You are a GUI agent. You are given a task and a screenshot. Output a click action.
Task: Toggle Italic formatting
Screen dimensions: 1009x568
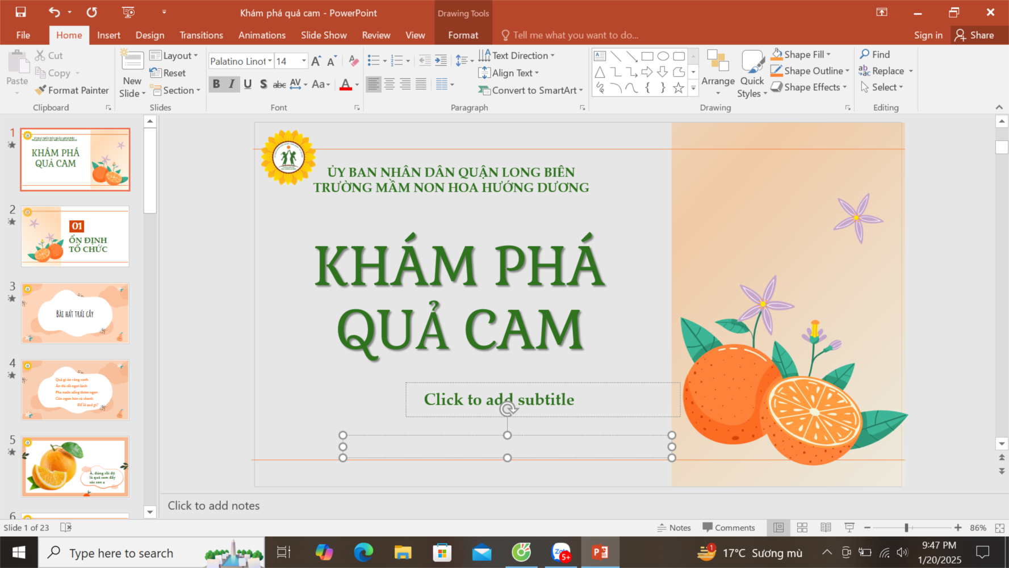pos(232,84)
